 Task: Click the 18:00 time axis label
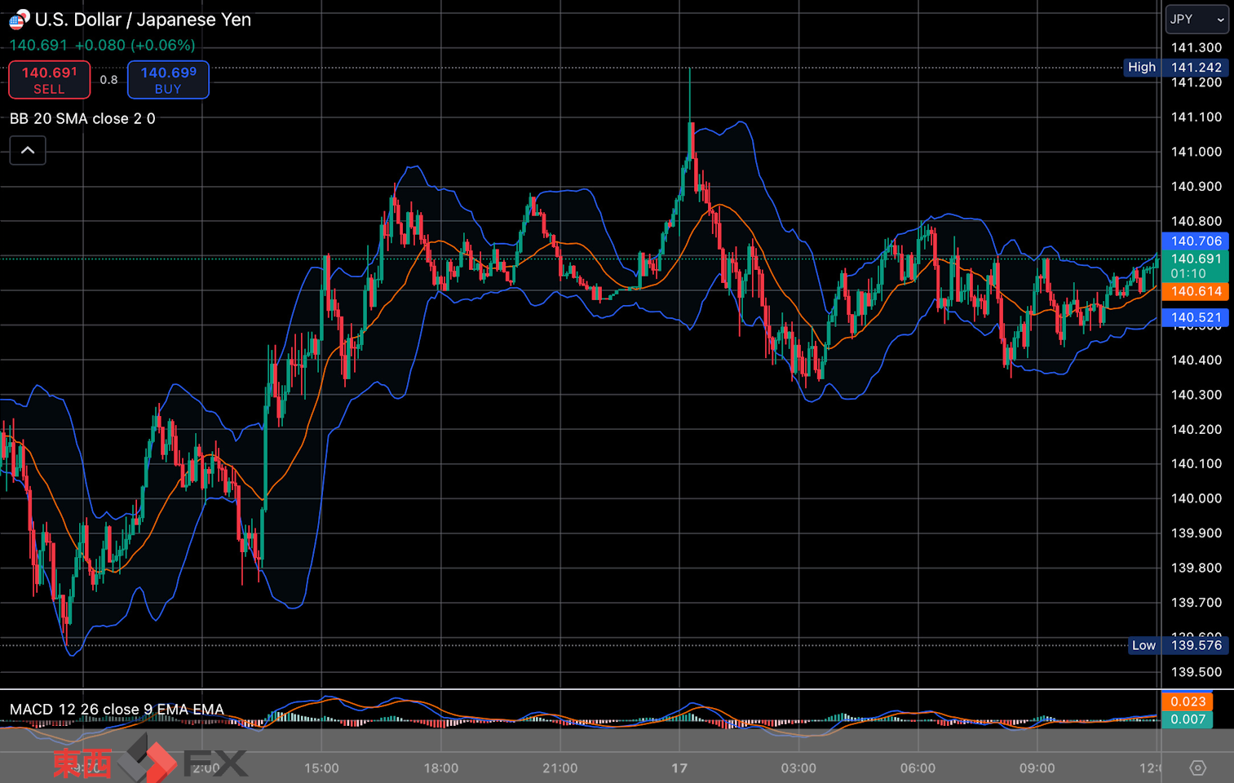(440, 768)
